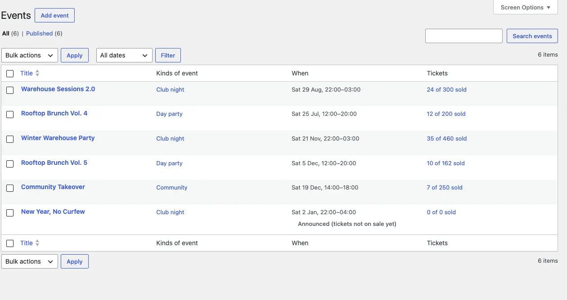Click the Add event button
Viewport: 567px width, 300px height.
(54, 15)
